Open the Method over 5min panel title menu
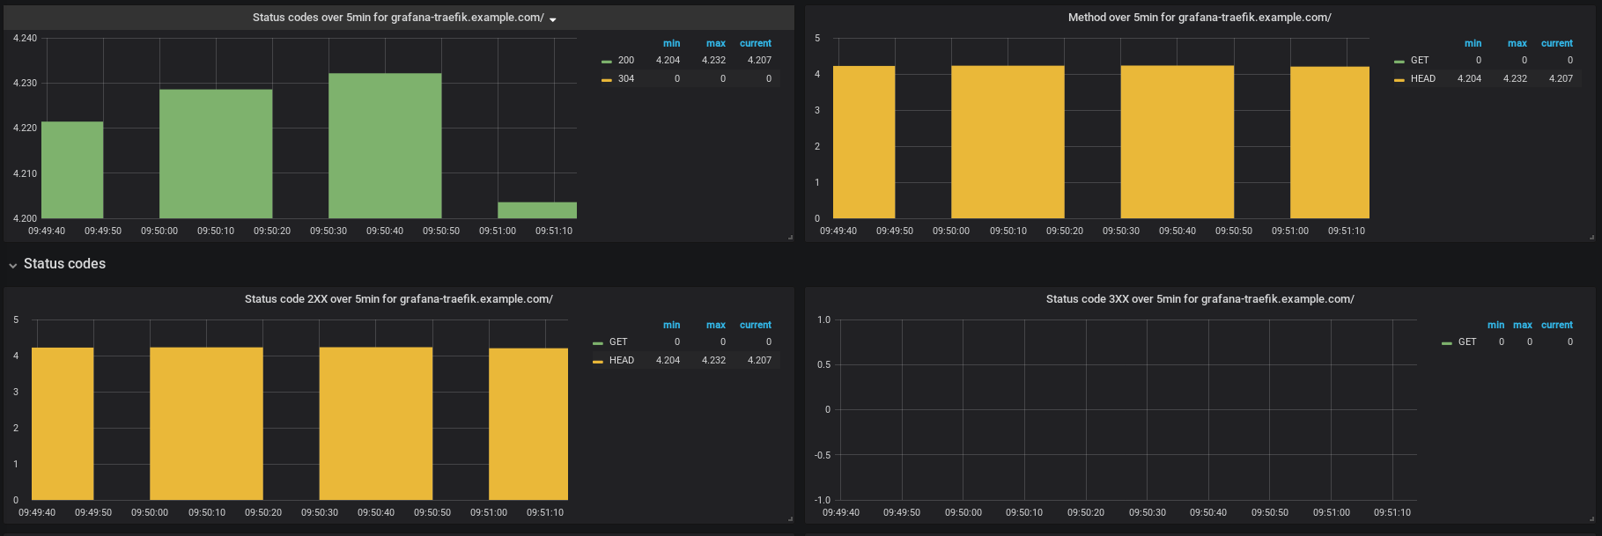 point(1200,18)
